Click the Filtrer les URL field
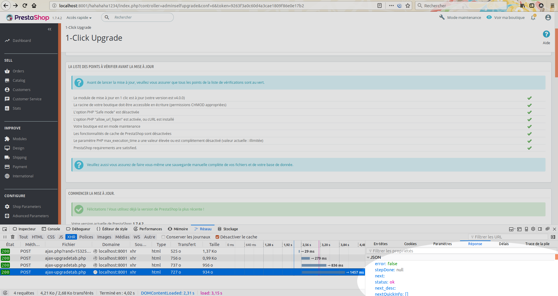Screen dimensions: 558x296 508,237
